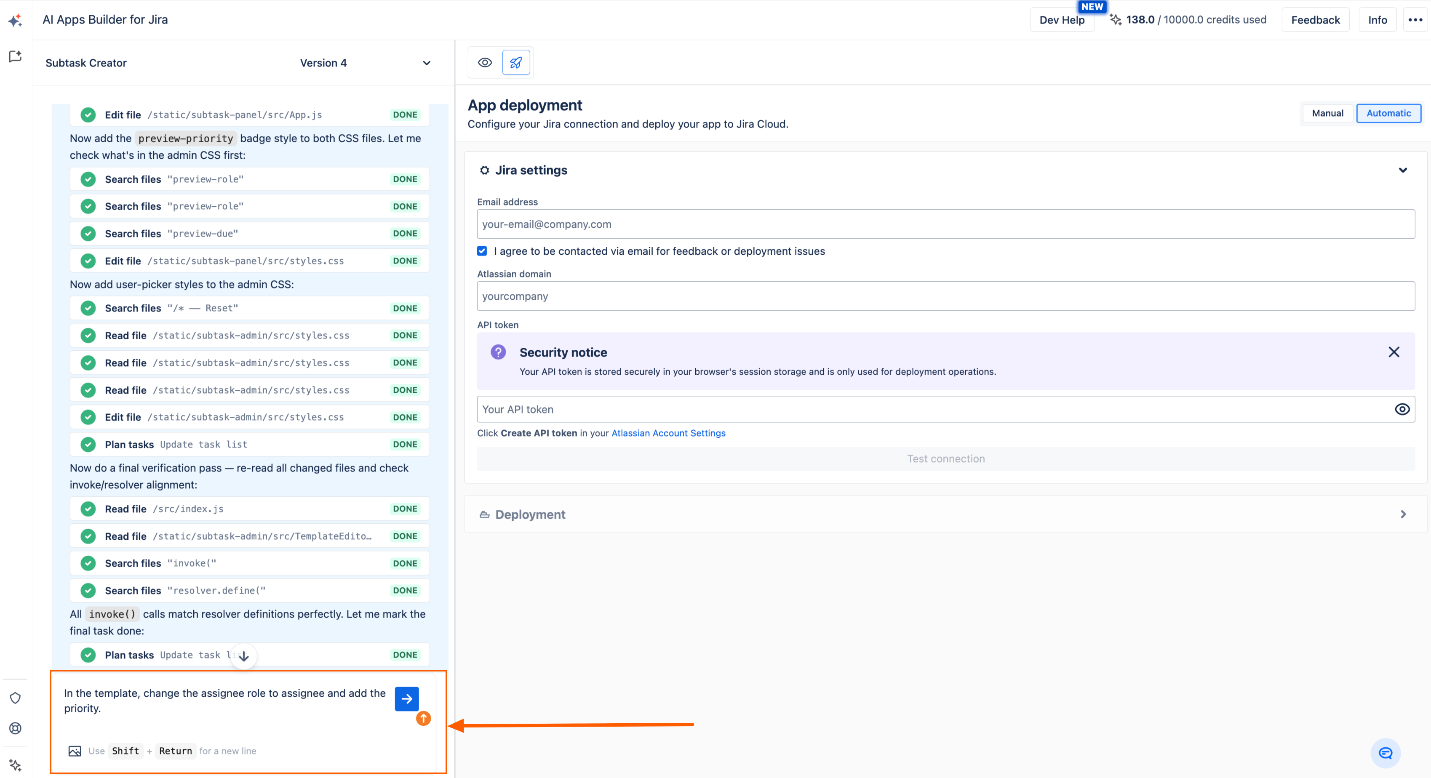This screenshot has height=778, width=1431.
Task: Open the Edit file App.js step
Action: pos(250,115)
